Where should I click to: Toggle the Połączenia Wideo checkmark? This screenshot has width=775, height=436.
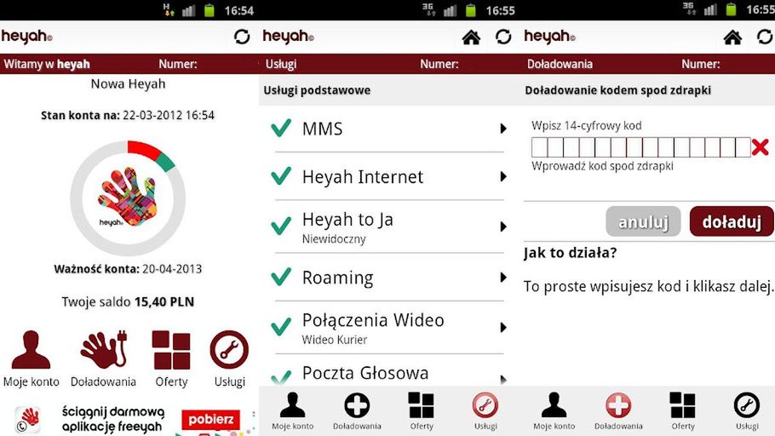point(281,327)
